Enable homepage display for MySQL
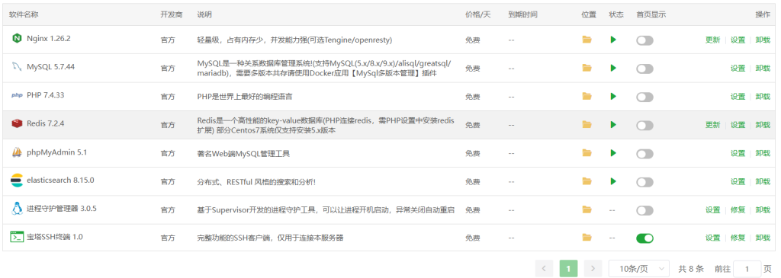The image size is (781, 278). tap(644, 69)
